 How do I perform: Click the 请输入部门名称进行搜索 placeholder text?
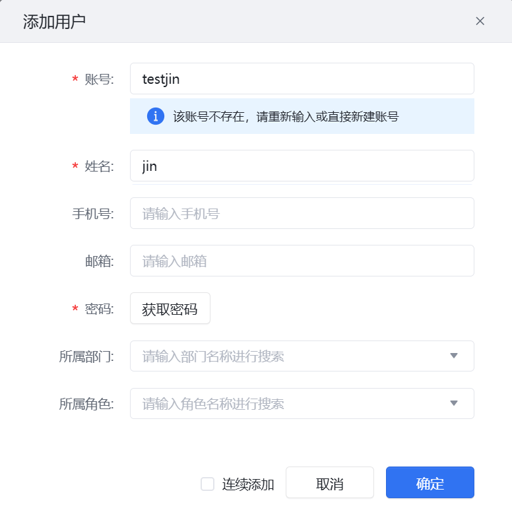213,356
